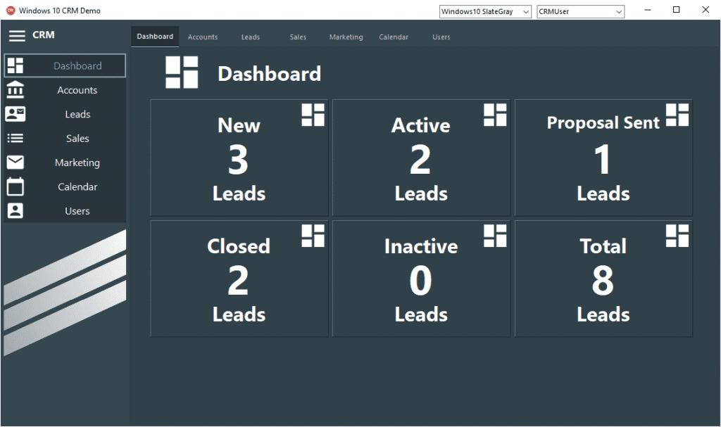This screenshot has height=427, width=721.
Task: Click the number 8 on Total tile
Action: (603, 281)
